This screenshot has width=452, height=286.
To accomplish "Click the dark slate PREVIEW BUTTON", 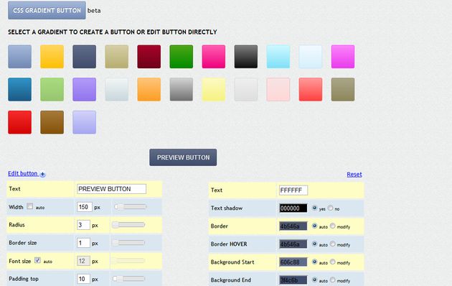I will pos(183,157).
